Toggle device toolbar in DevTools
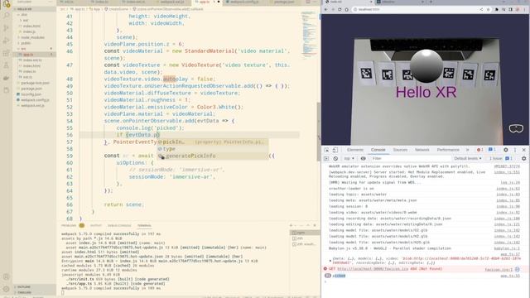 point(335,150)
